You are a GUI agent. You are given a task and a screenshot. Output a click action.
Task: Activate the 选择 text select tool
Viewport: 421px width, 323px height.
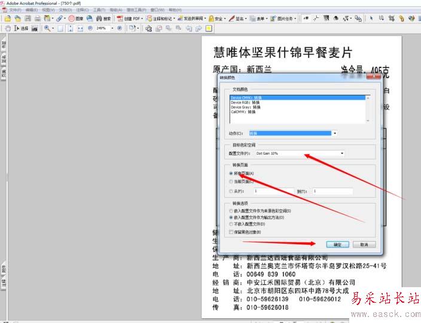coord(21,28)
